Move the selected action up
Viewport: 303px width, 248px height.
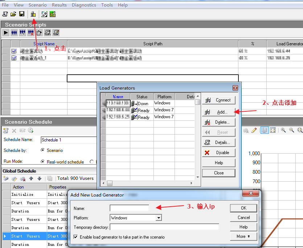[31, 178]
